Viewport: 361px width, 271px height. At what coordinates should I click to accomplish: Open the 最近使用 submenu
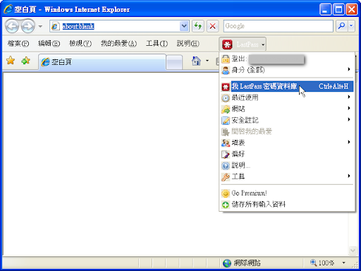pos(287,97)
